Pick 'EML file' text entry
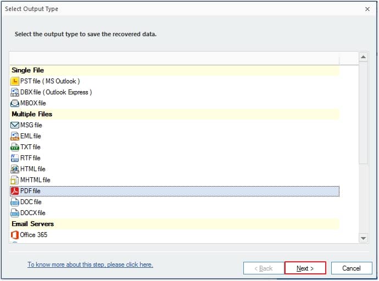 [x=31, y=136]
